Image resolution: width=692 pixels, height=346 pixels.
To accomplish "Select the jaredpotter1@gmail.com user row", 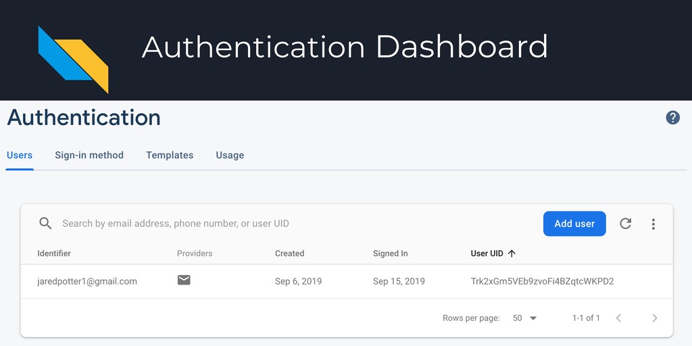I will [347, 281].
